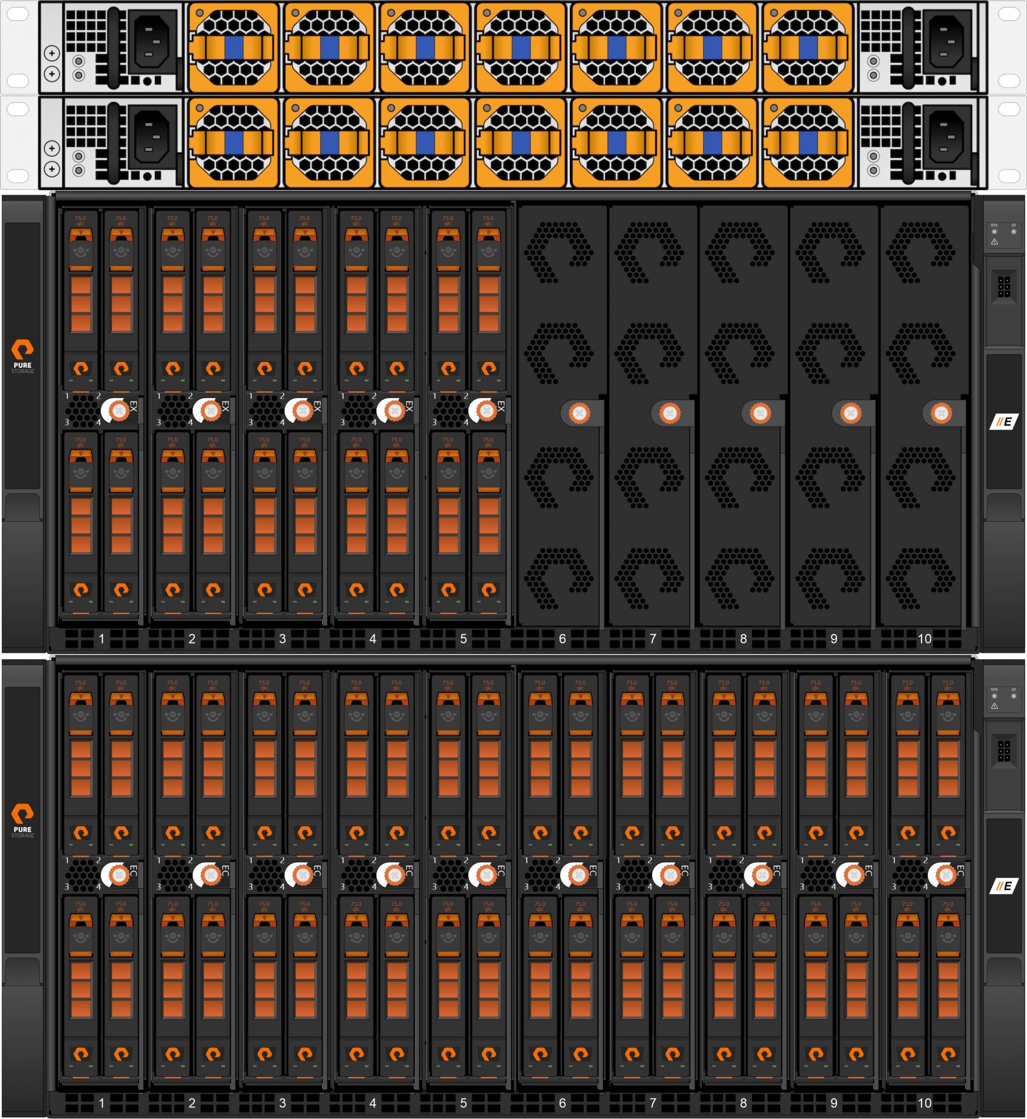The height and width of the screenshot is (1119, 1027).
Task: Select the right power socket on the second unit
Action: coord(946,136)
